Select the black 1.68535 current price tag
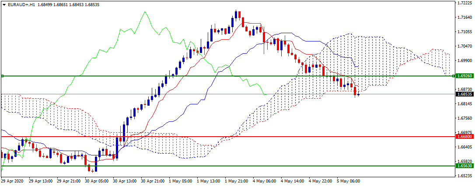This screenshot has height=186, width=475. [x=465, y=94]
